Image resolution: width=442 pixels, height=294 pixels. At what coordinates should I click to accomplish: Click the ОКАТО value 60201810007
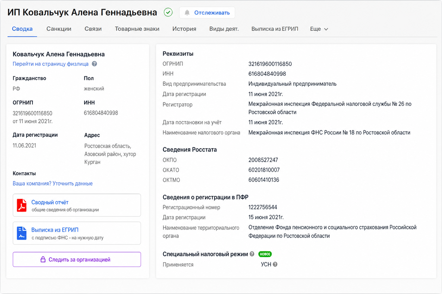(264, 170)
